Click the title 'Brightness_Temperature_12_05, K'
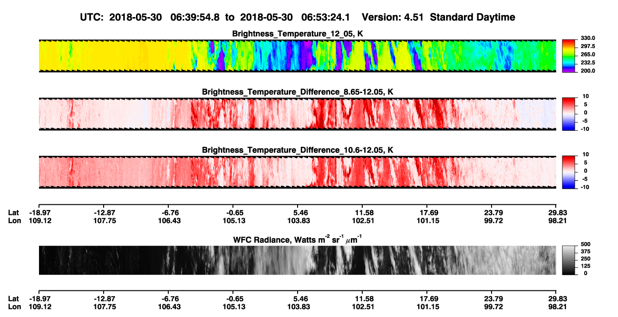This screenshot has height=317, width=618. [298, 34]
